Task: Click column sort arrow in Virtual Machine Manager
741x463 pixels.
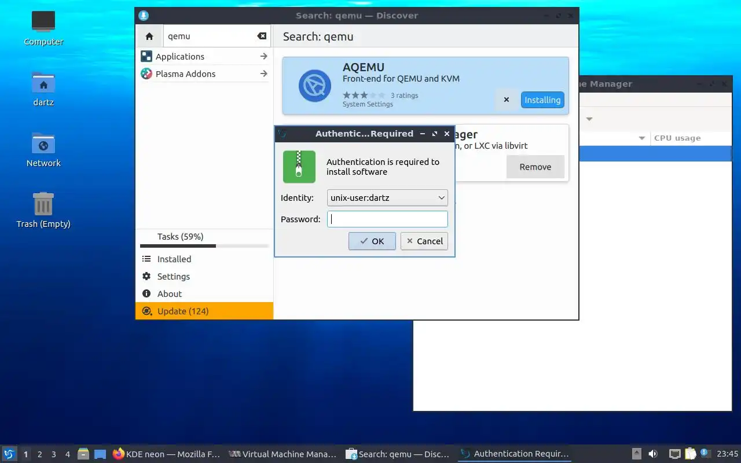Action: pyautogui.click(x=642, y=138)
